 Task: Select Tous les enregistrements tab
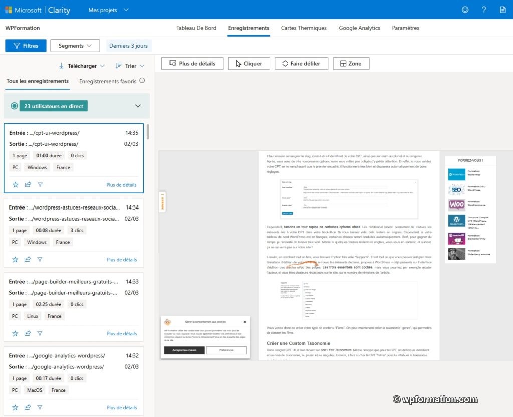pyautogui.click(x=37, y=81)
